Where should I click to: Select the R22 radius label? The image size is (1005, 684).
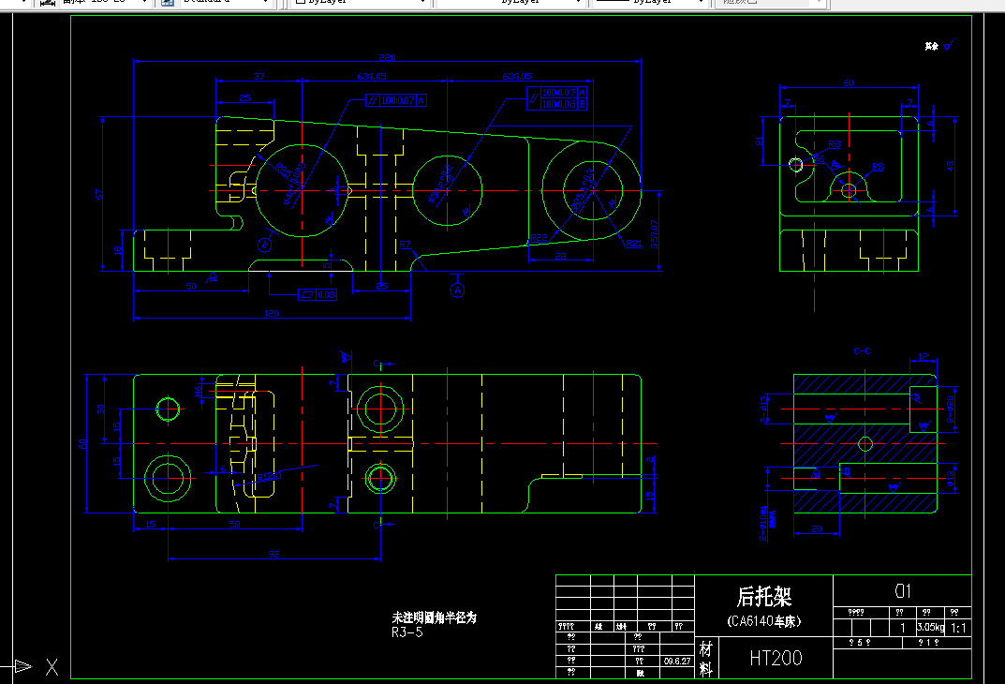[x=539, y=238]
